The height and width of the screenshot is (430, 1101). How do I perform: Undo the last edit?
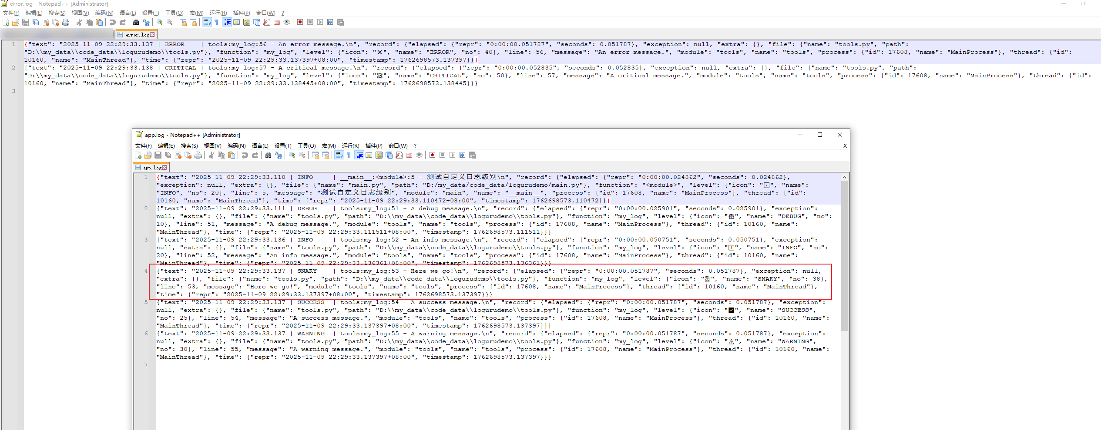tap(113, 22)
